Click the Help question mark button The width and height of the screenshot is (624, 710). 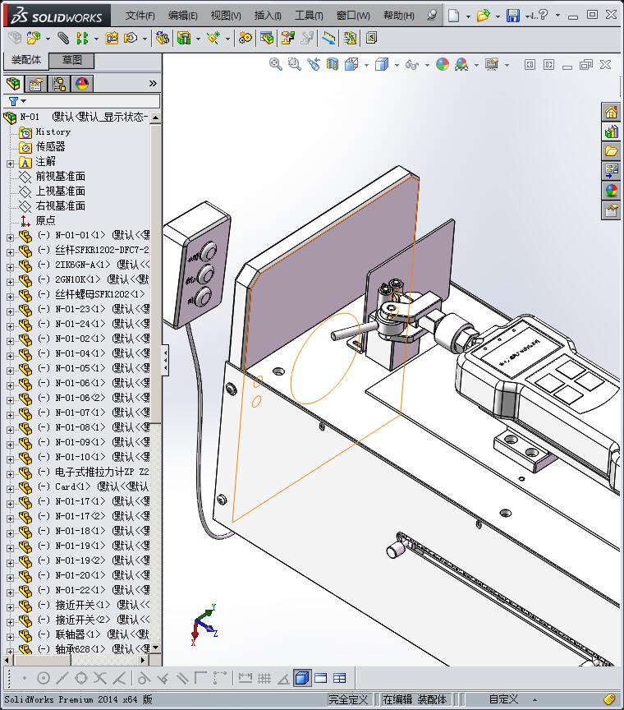click(544, 15)
